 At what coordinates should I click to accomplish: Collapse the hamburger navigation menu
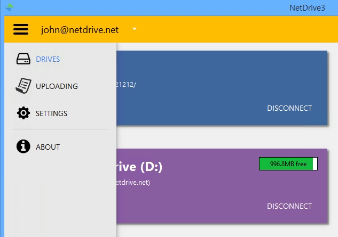21,29
